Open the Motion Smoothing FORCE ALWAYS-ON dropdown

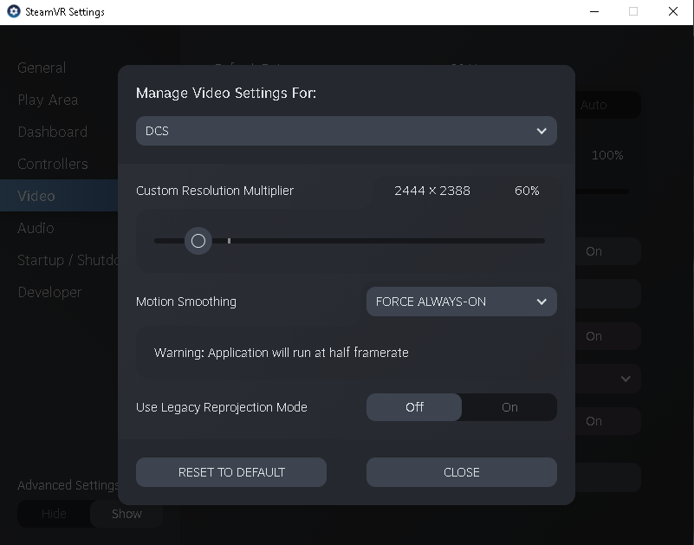click(x=461, y=302)
